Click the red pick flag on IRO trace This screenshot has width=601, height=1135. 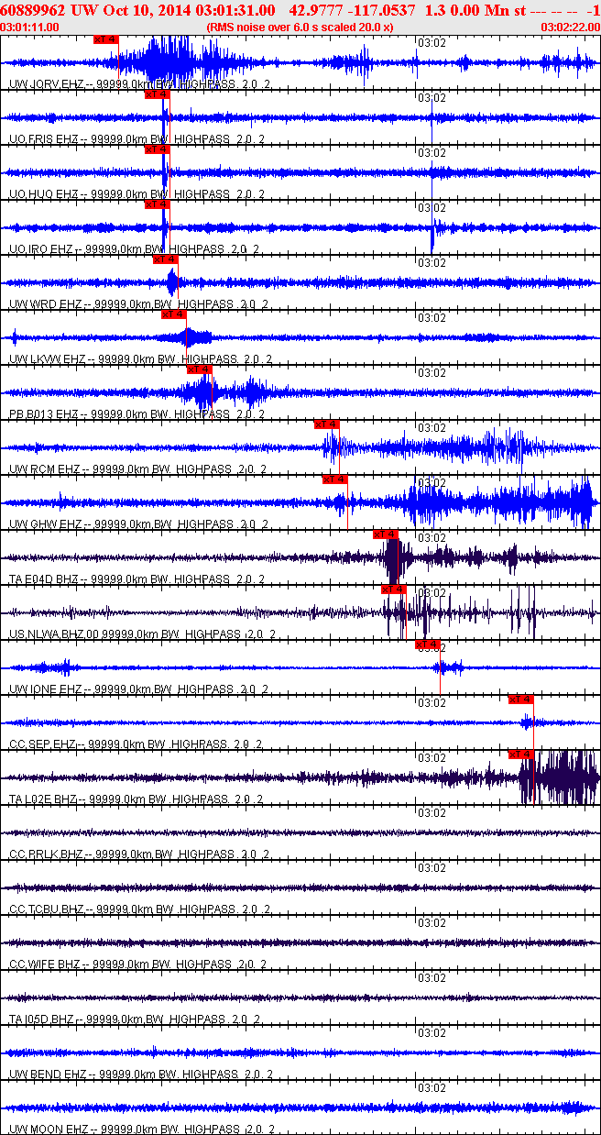pos(158,204)
